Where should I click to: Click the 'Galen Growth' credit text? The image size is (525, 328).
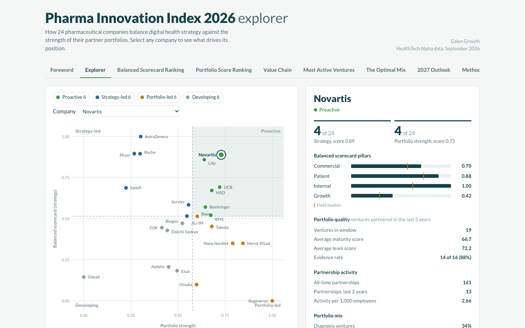point(465,41)
